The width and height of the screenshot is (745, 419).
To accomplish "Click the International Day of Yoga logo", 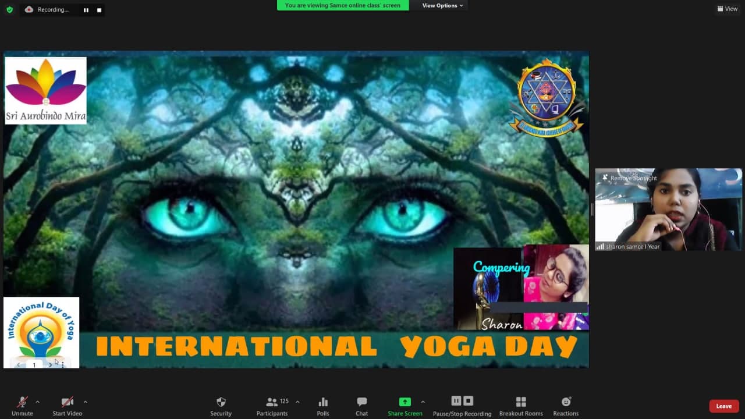I will pos(41,332).
